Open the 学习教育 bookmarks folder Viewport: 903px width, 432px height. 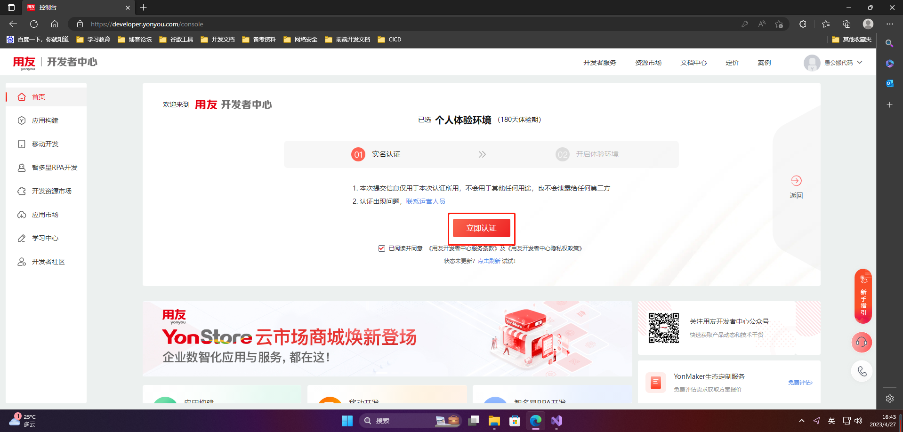pyautogui.click(x=93, y=40)
